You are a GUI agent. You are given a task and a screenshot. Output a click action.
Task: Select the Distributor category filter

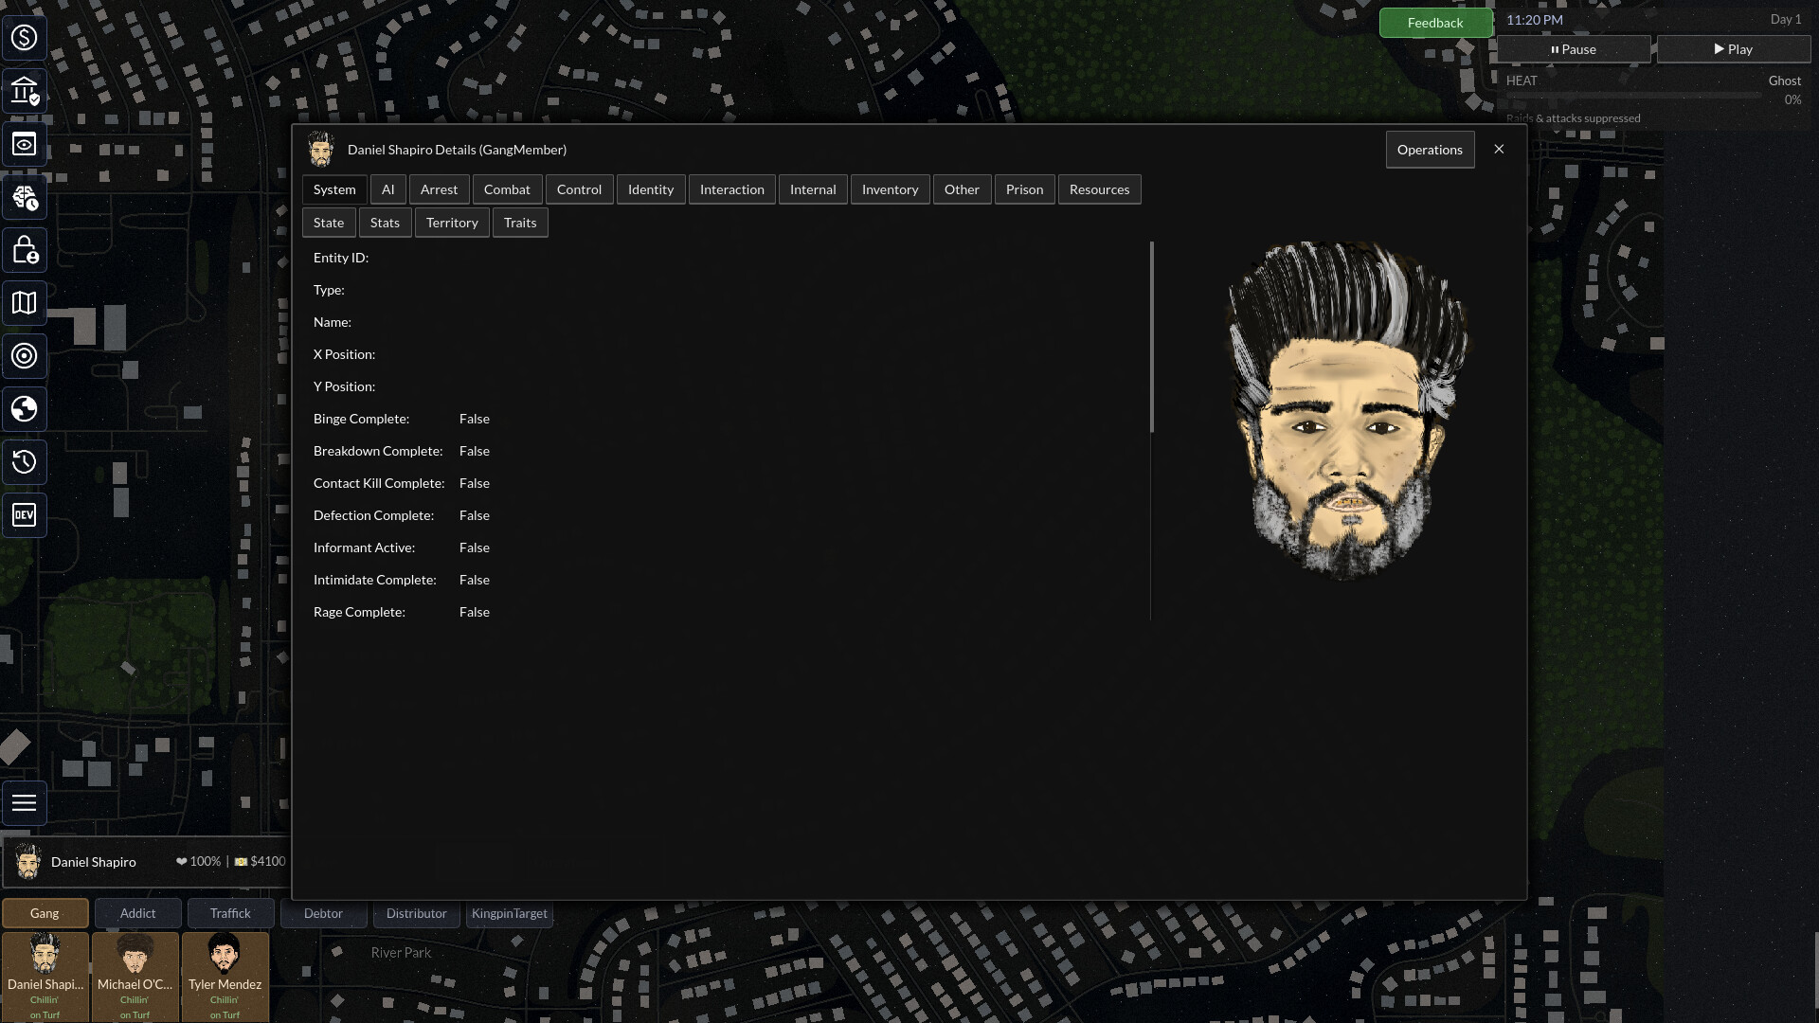[x=416, y=913]
